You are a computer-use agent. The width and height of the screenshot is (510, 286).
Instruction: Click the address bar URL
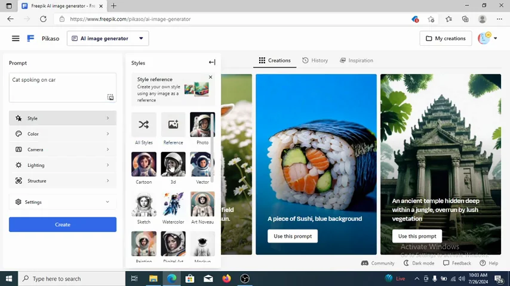[130, 19]
